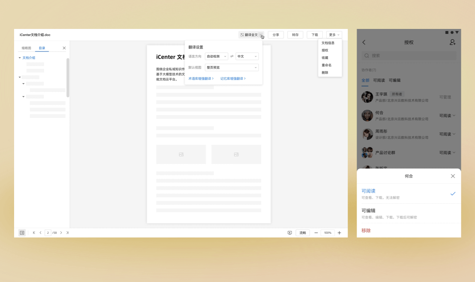Jump to the first page
The height and width of the screenshot is (282, 475).
34,233
